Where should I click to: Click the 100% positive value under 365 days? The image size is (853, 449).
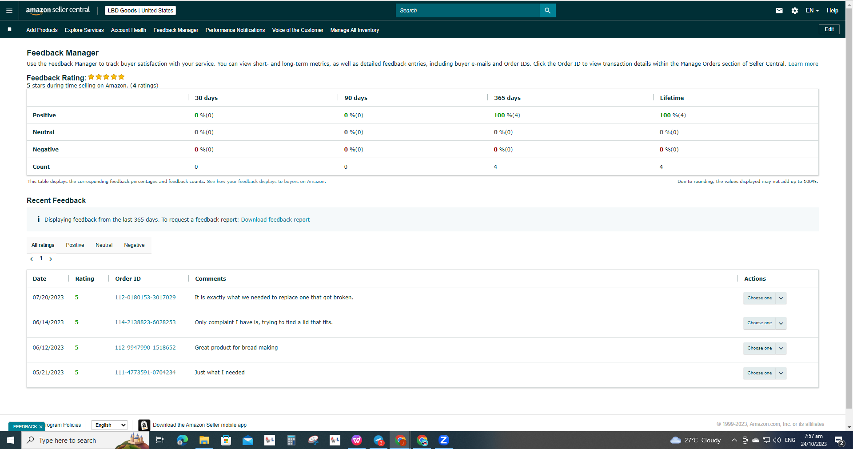pyautogui.click(x=507, y=115)
